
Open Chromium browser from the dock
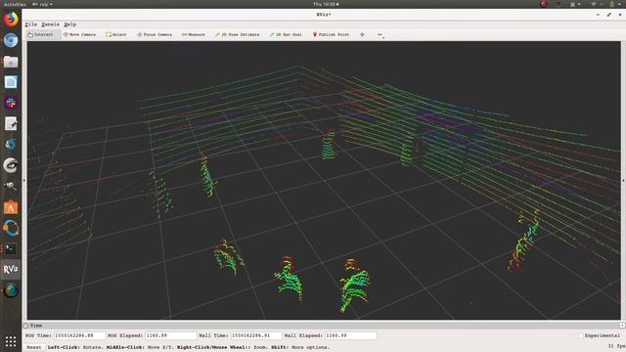(11, 40)
